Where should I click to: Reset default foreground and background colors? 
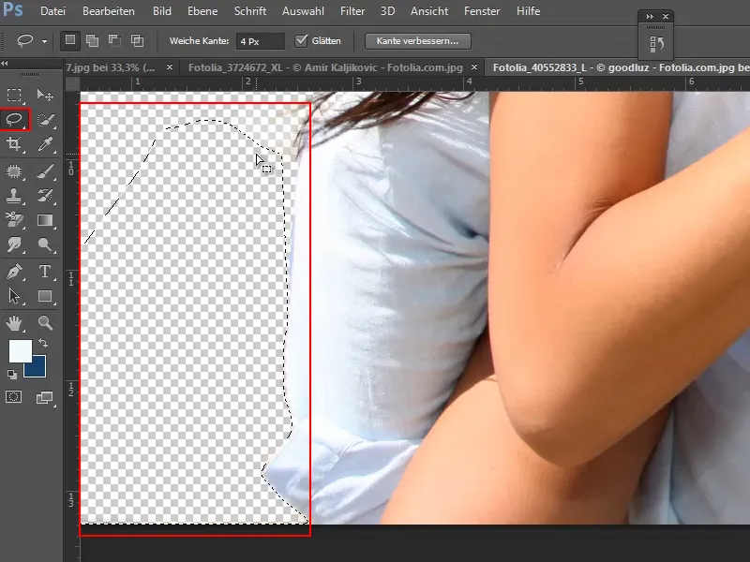[x=12, y=376]
